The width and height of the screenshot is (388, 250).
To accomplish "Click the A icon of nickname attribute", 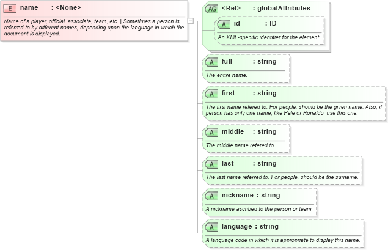I will pos(211,196).
